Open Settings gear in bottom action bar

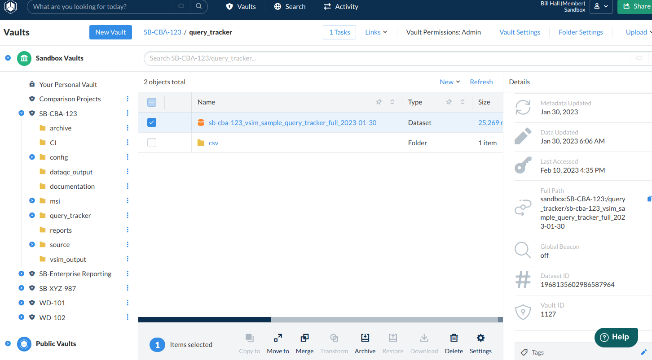pyautogui.click(x=480, y=338)
